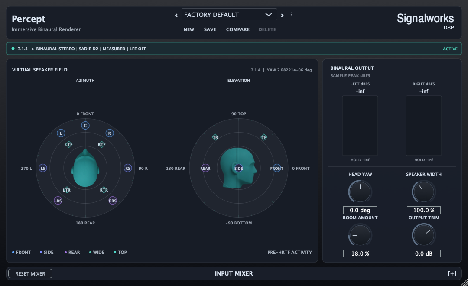Select the LTF top-front speaker diamond
This screenshot has width=468, height=286.
(x=69, y=144)
